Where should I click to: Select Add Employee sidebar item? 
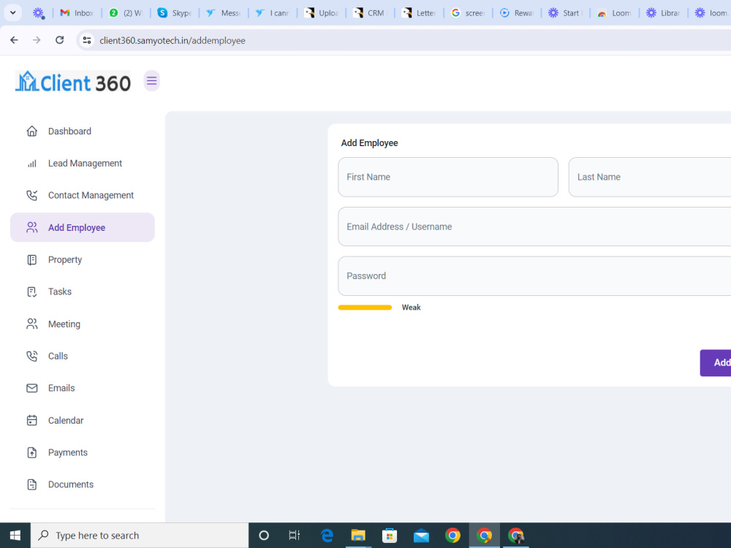(x=83, y=227)
